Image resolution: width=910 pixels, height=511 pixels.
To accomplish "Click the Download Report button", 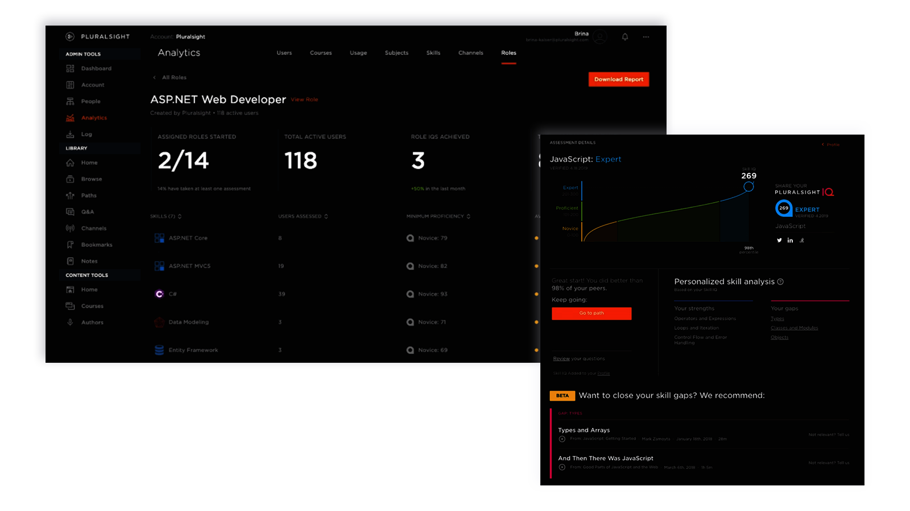I will [618, 79].
